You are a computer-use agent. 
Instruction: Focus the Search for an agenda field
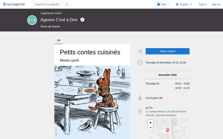pyautogui.click(x=52, y=4)
